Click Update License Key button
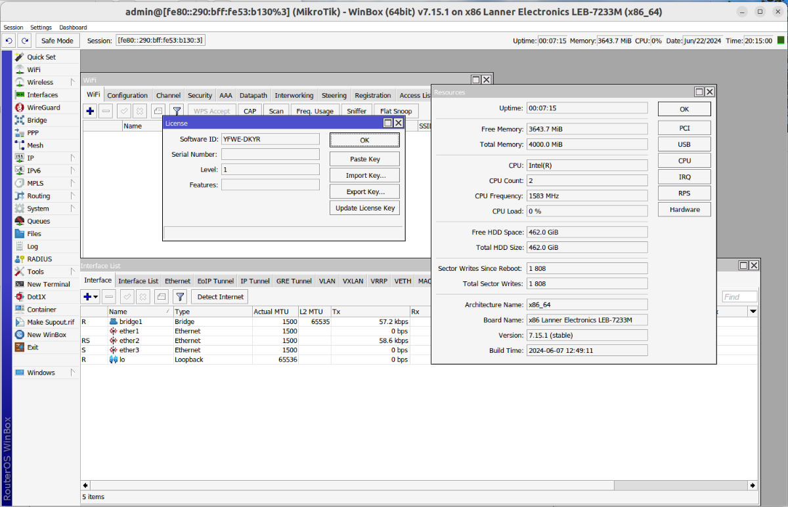 tap(364, 208)
